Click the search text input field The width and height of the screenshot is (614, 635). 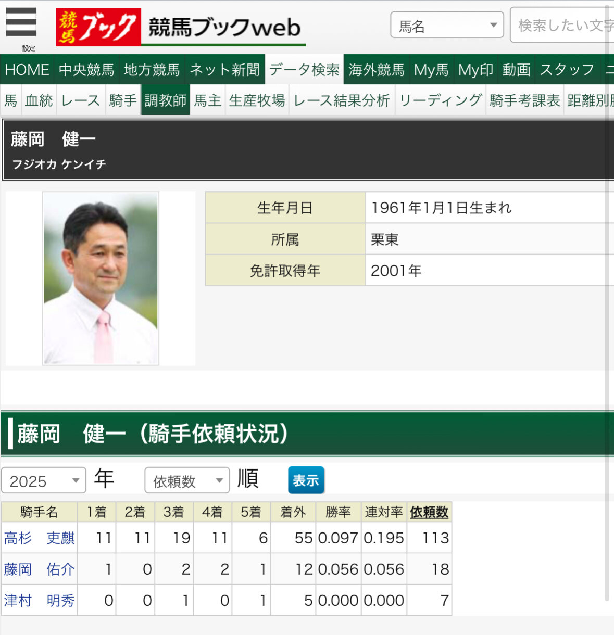[562, 25]
